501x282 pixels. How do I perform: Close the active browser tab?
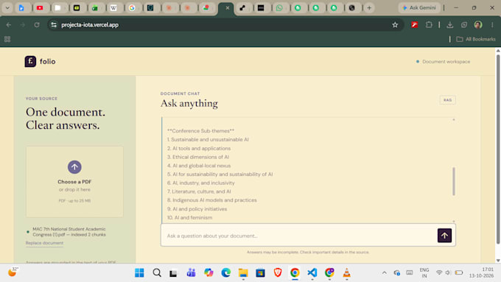pyautogui.click(x=227, y=8)
